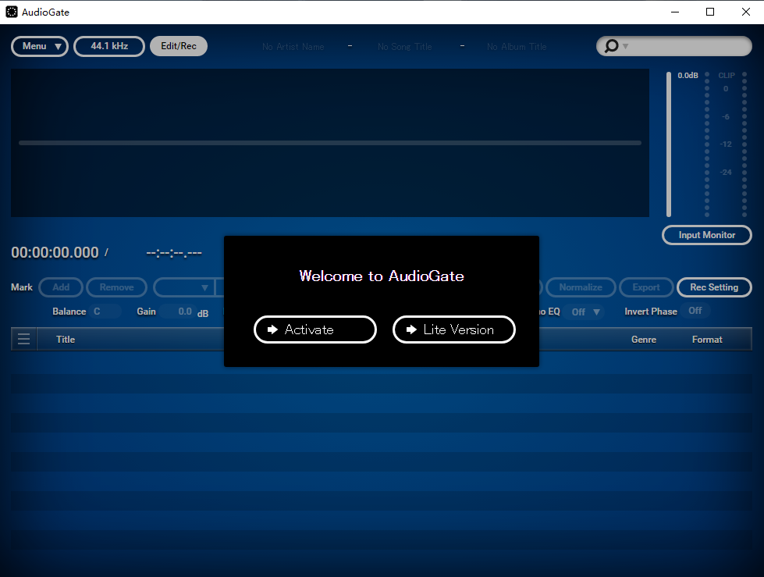Click the search magnifier icon
The height and width of the screenshot is (577, 764).
[611, 46]
